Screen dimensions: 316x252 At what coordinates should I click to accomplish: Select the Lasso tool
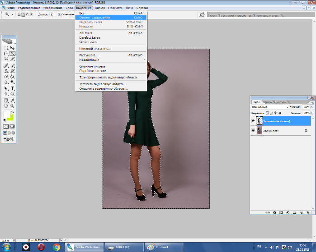[6, 54]
